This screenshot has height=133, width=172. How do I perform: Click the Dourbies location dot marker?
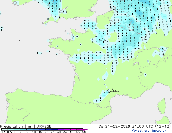113,89
